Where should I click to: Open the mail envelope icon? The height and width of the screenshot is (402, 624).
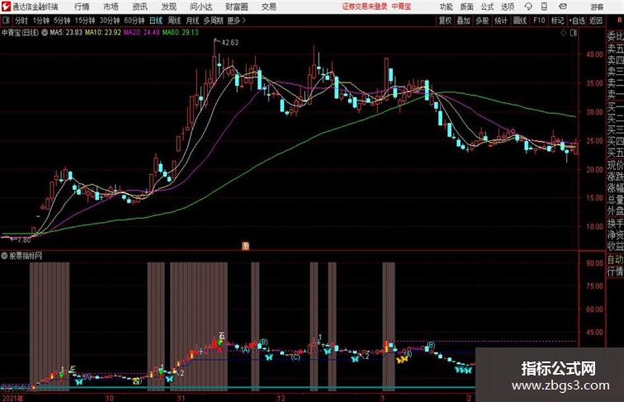click(x=563, y=7)
